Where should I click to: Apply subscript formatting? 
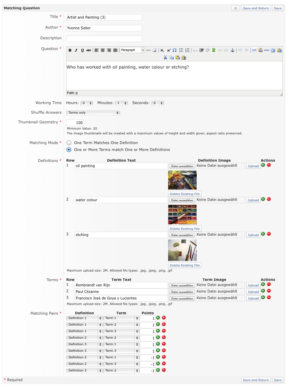(x=162, y=50)
